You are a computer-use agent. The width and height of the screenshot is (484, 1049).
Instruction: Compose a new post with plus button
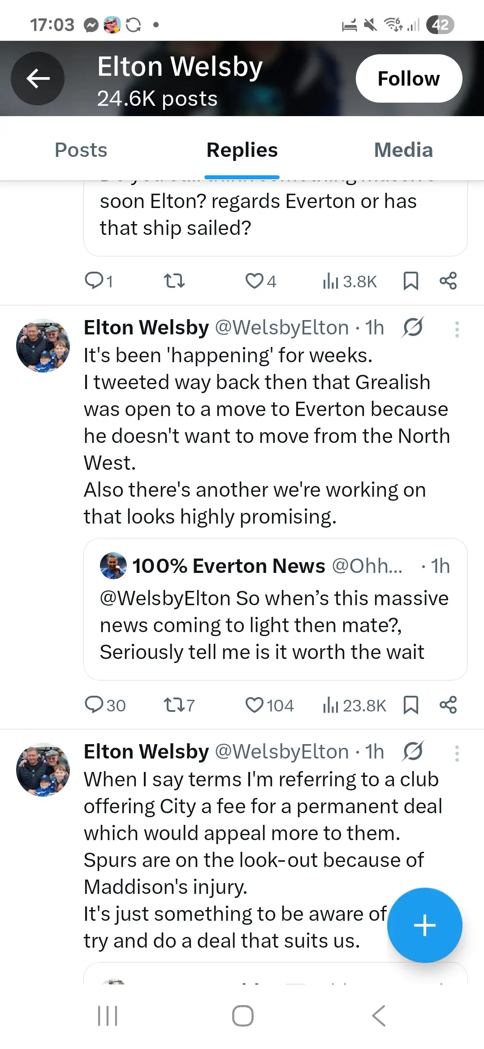point(424,925)
